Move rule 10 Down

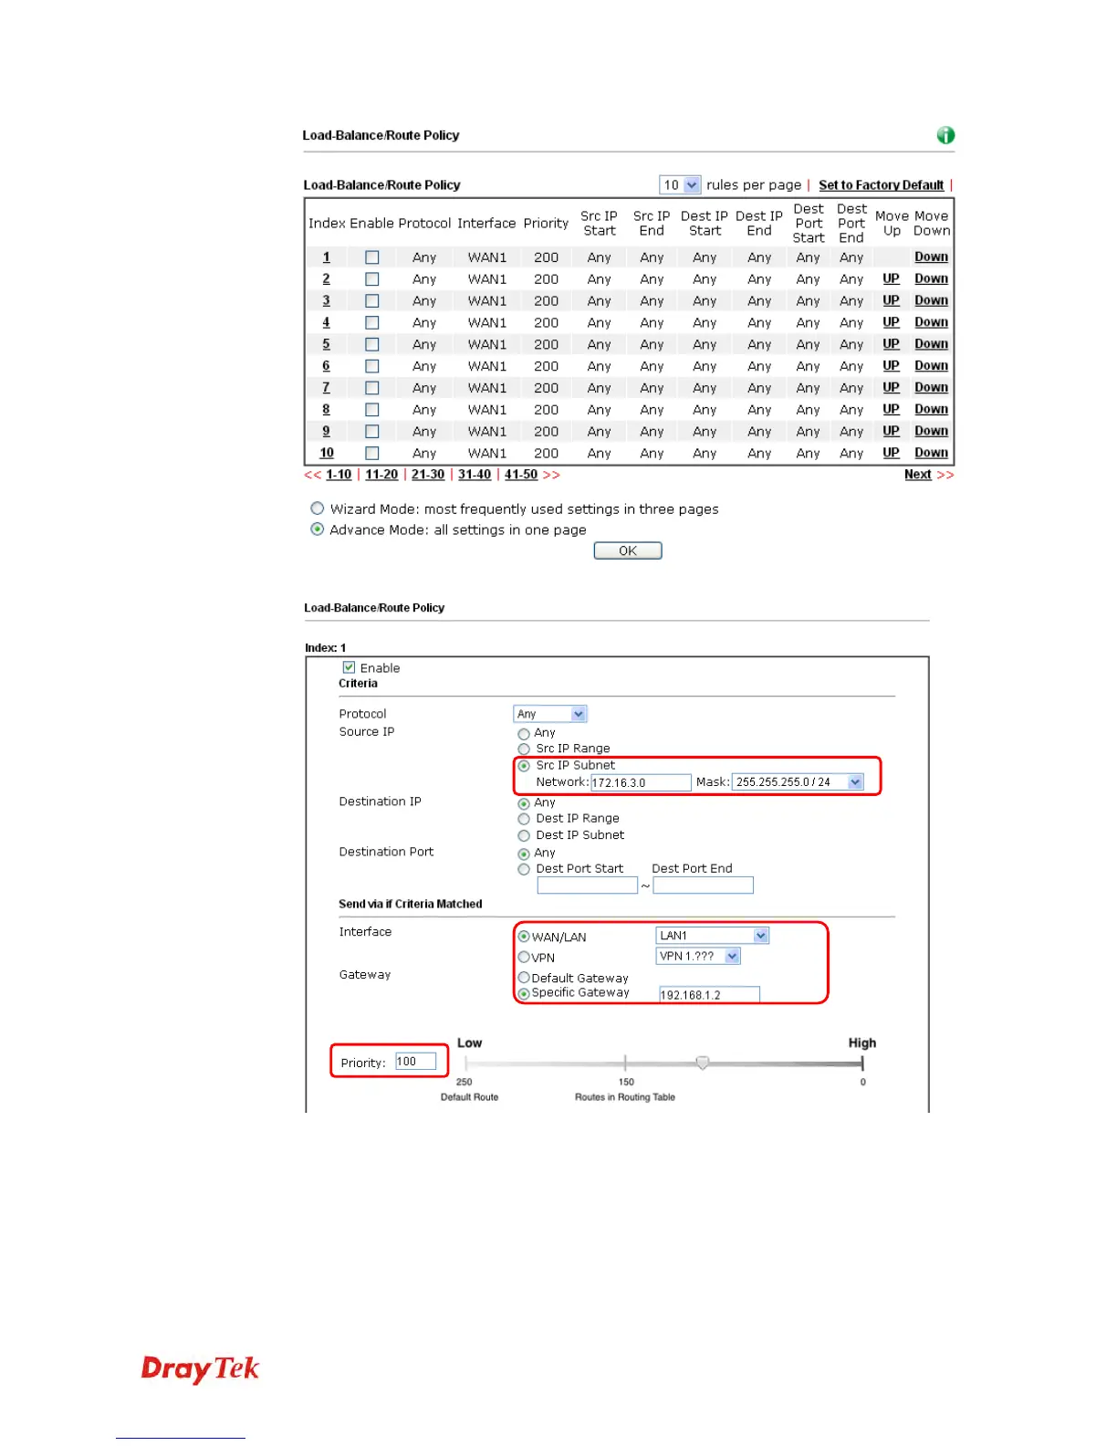click(931, 453)
